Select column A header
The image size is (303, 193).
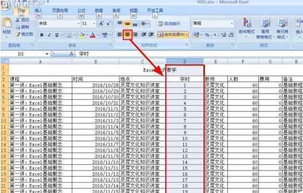pos(40,61)
